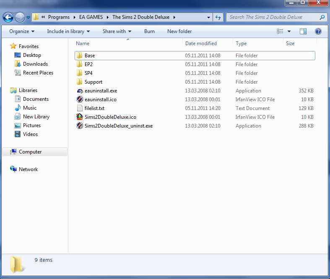Viewport: 330px width, 279px height.
Task: Click the New folder button
Action: 179,31
